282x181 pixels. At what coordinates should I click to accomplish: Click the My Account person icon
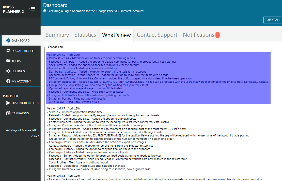(8, 81)
